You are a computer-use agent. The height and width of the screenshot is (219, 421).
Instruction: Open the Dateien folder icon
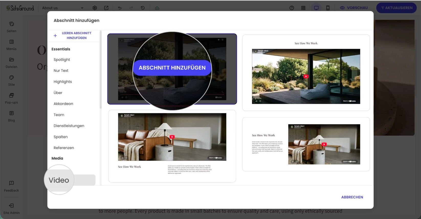[x=12, y=60]
